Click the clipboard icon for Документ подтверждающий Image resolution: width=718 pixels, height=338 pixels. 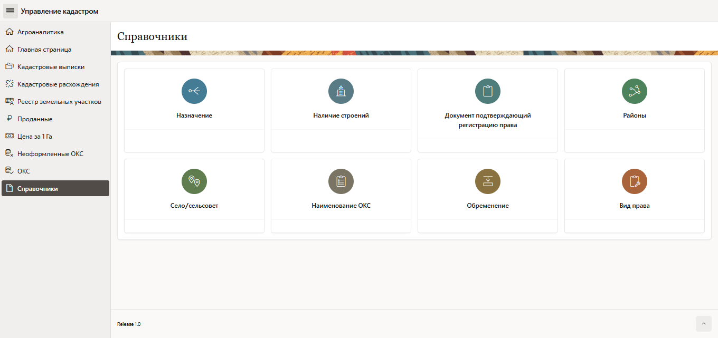488,91
